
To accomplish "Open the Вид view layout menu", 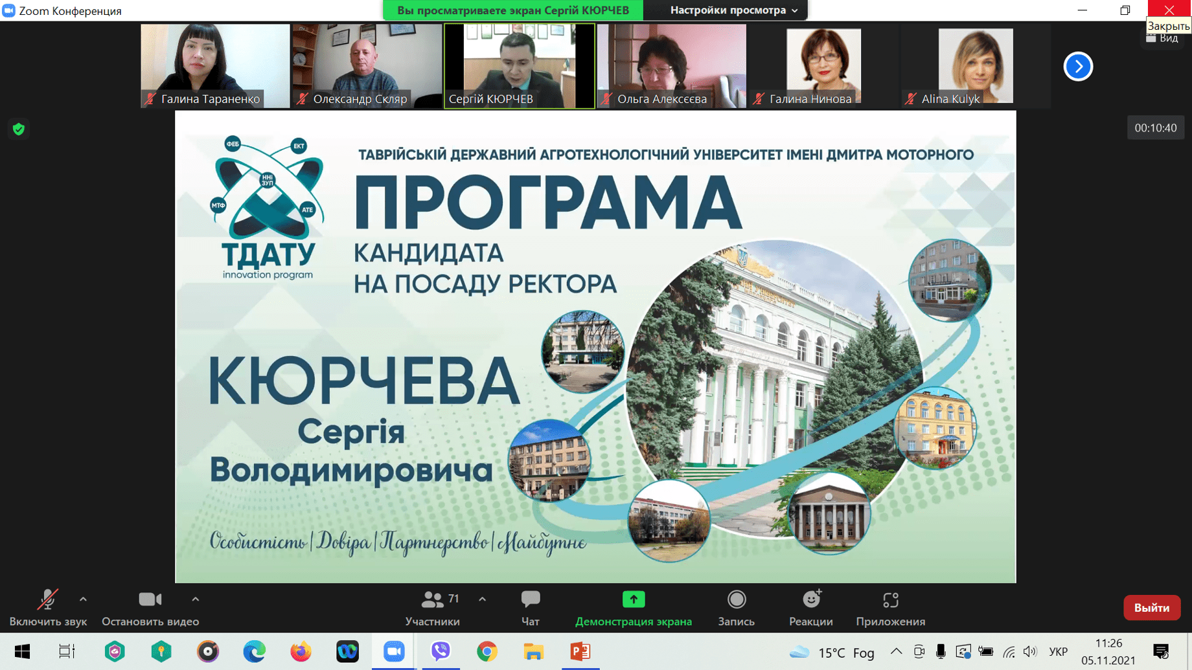I will point(1163,38).
